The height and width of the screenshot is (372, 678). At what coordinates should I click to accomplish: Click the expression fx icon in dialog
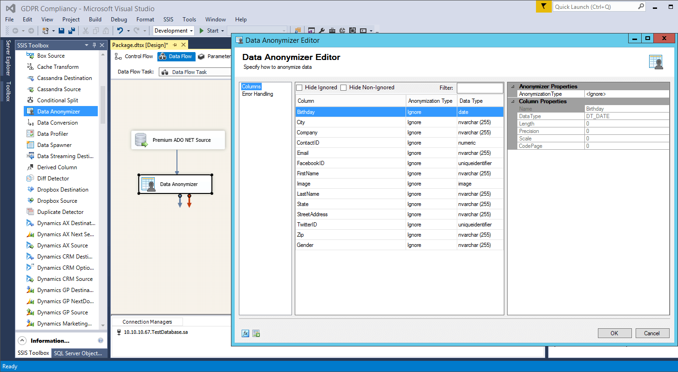coord(245,333)
